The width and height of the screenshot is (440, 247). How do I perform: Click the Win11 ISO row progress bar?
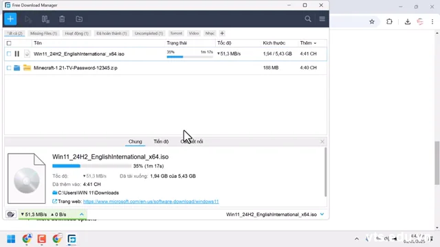point(190,57)
